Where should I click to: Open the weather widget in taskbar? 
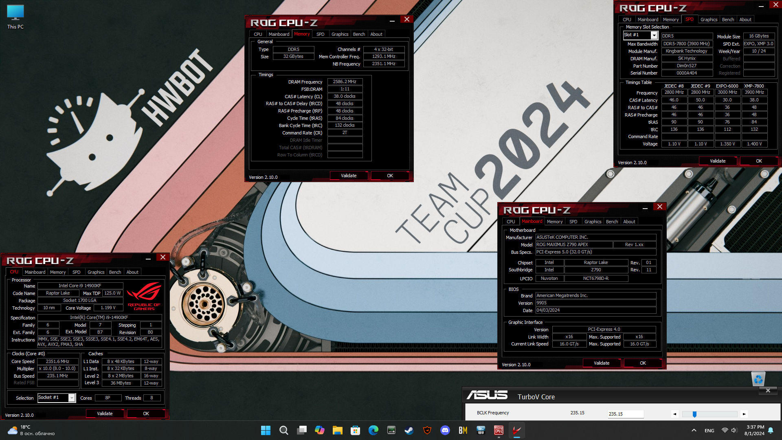(x=31, y=430)
